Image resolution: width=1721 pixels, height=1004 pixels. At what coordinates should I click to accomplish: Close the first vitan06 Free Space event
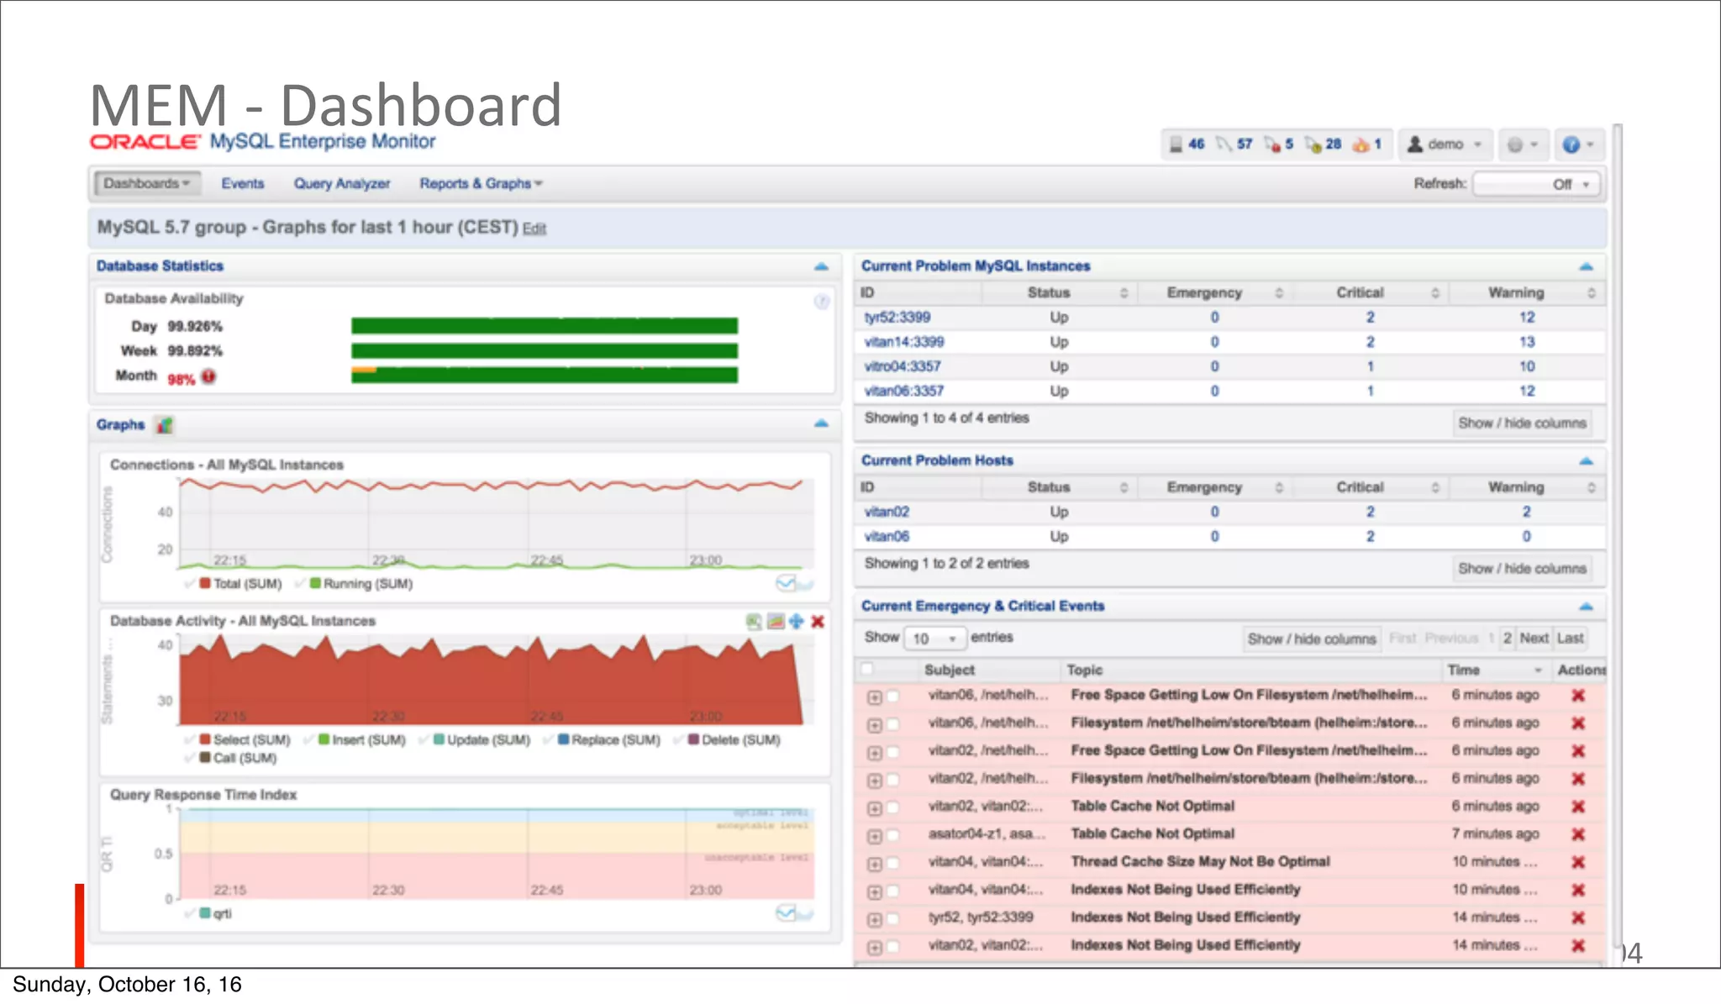coord(1578,696)
